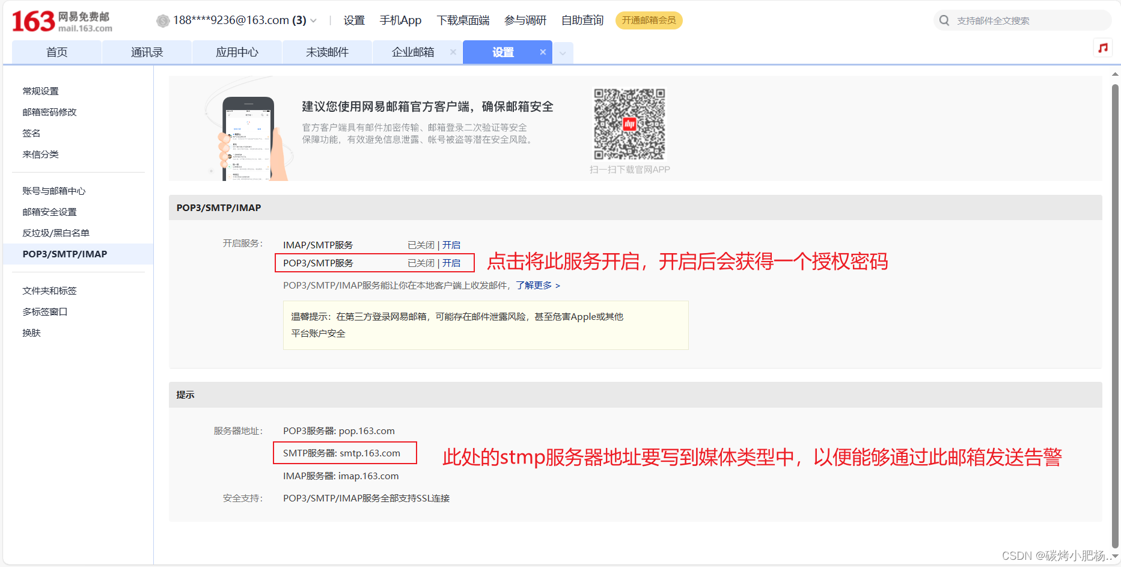Open 账号与邮箱中心 in the sidebar
The width and height of the screenshot is (1121, 567).
pyautogui.click(x=54, y=191)
